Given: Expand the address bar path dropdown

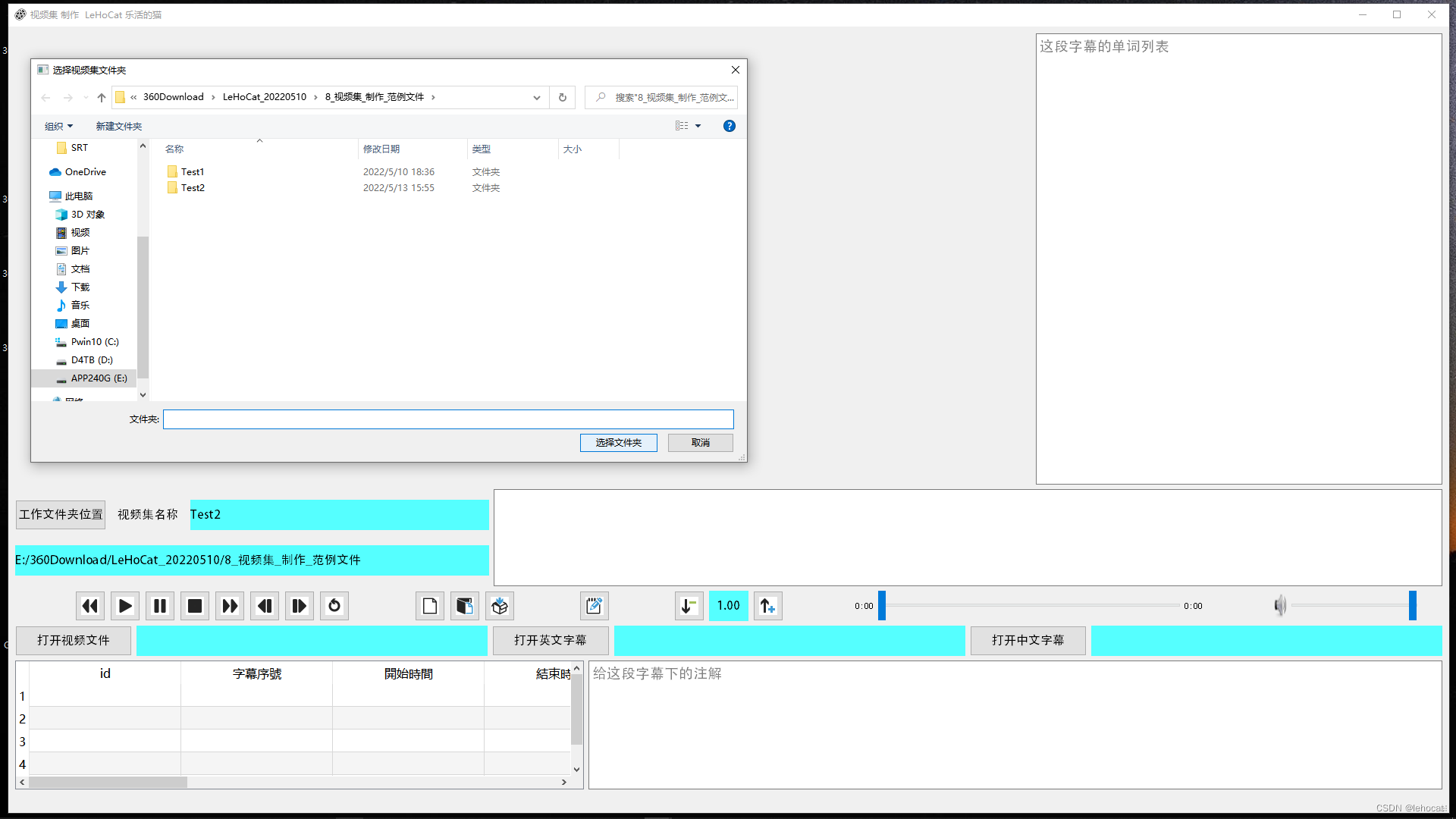Looking at the screenshot, I should [x=537, y=97].
